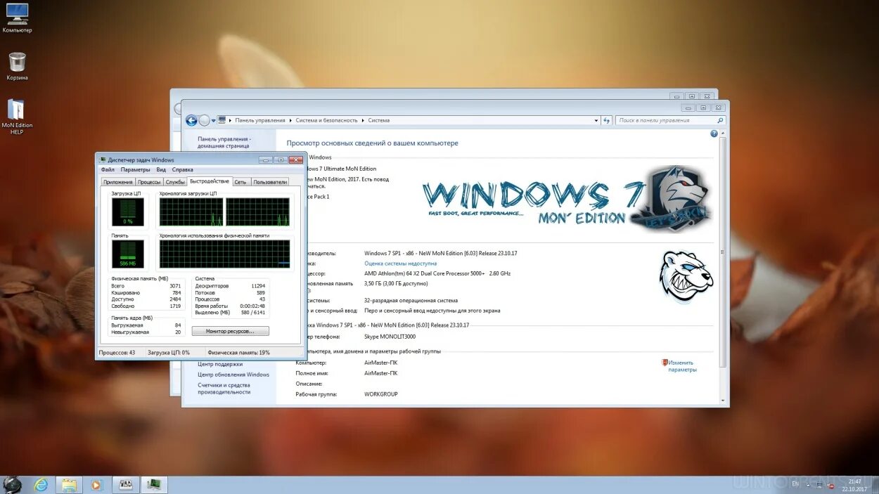Switch to the Пользователи tab
The image size is (879, 494).
coord(270,182)
